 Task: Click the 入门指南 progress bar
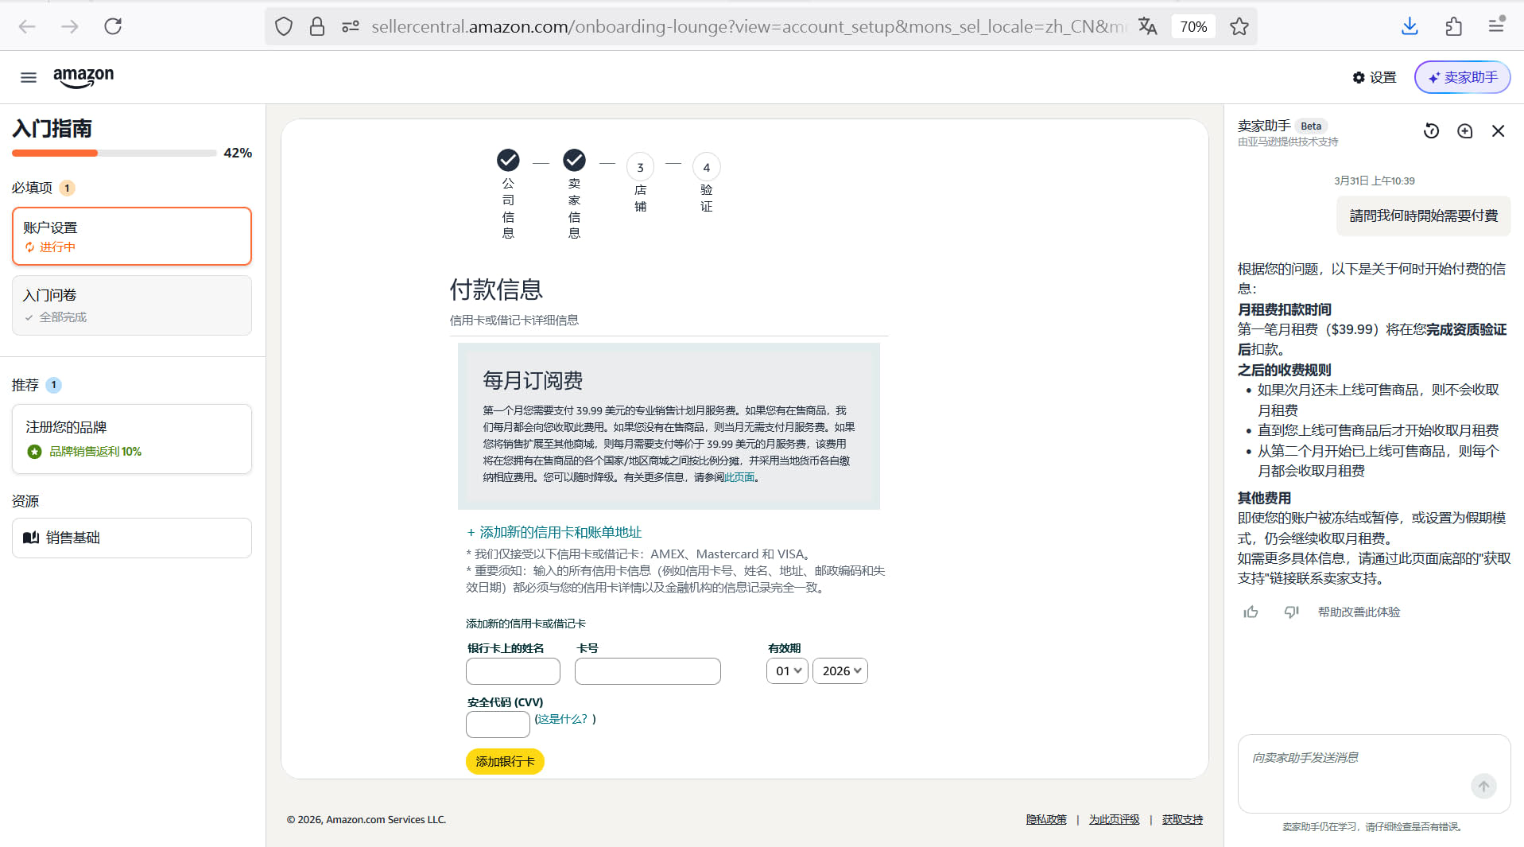point(114,153)
